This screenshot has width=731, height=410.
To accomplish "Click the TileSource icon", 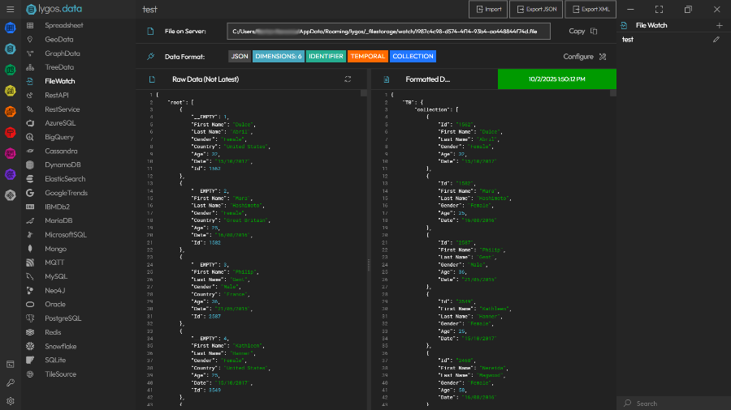I will tap(30, 374).
